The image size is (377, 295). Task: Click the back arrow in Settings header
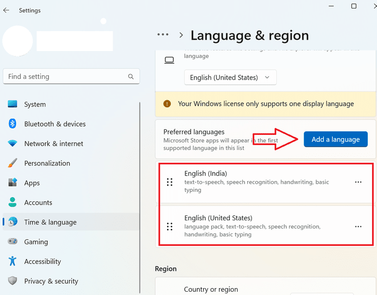coord(6,10)
